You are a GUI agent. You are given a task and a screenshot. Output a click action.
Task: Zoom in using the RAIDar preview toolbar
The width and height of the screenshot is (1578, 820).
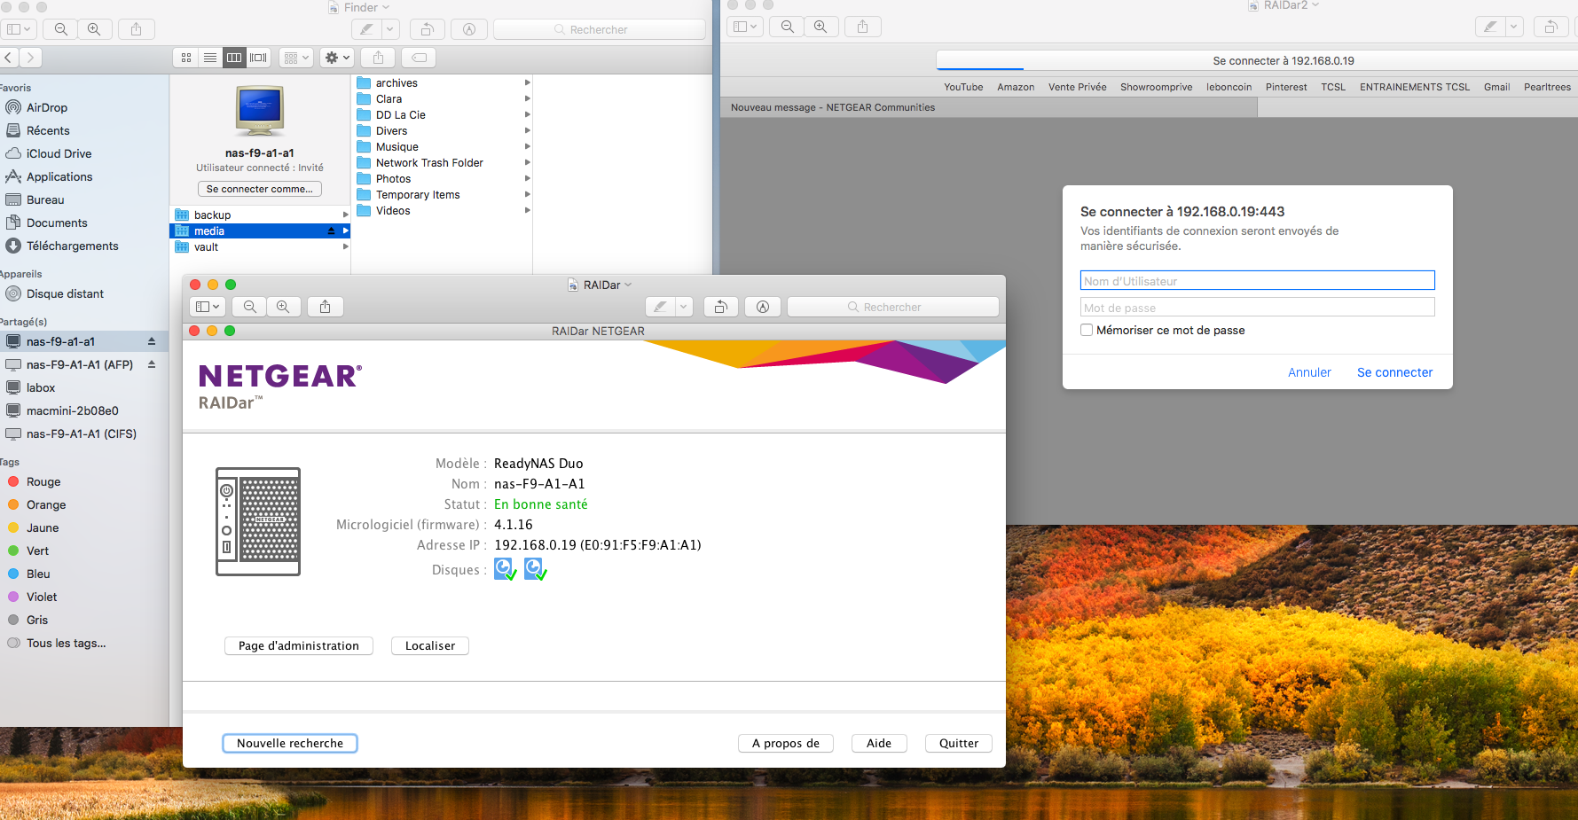coord(283,307)
